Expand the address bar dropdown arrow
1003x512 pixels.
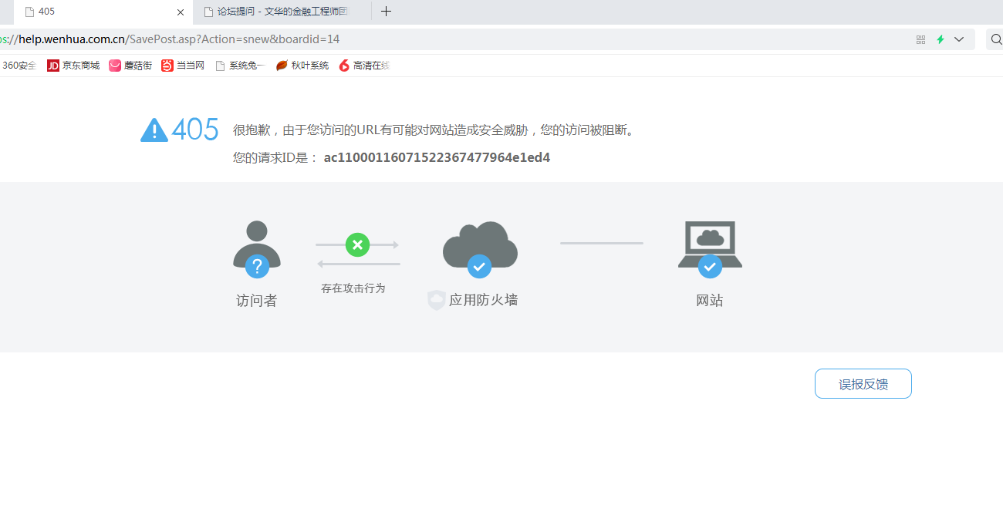point(959,39)
